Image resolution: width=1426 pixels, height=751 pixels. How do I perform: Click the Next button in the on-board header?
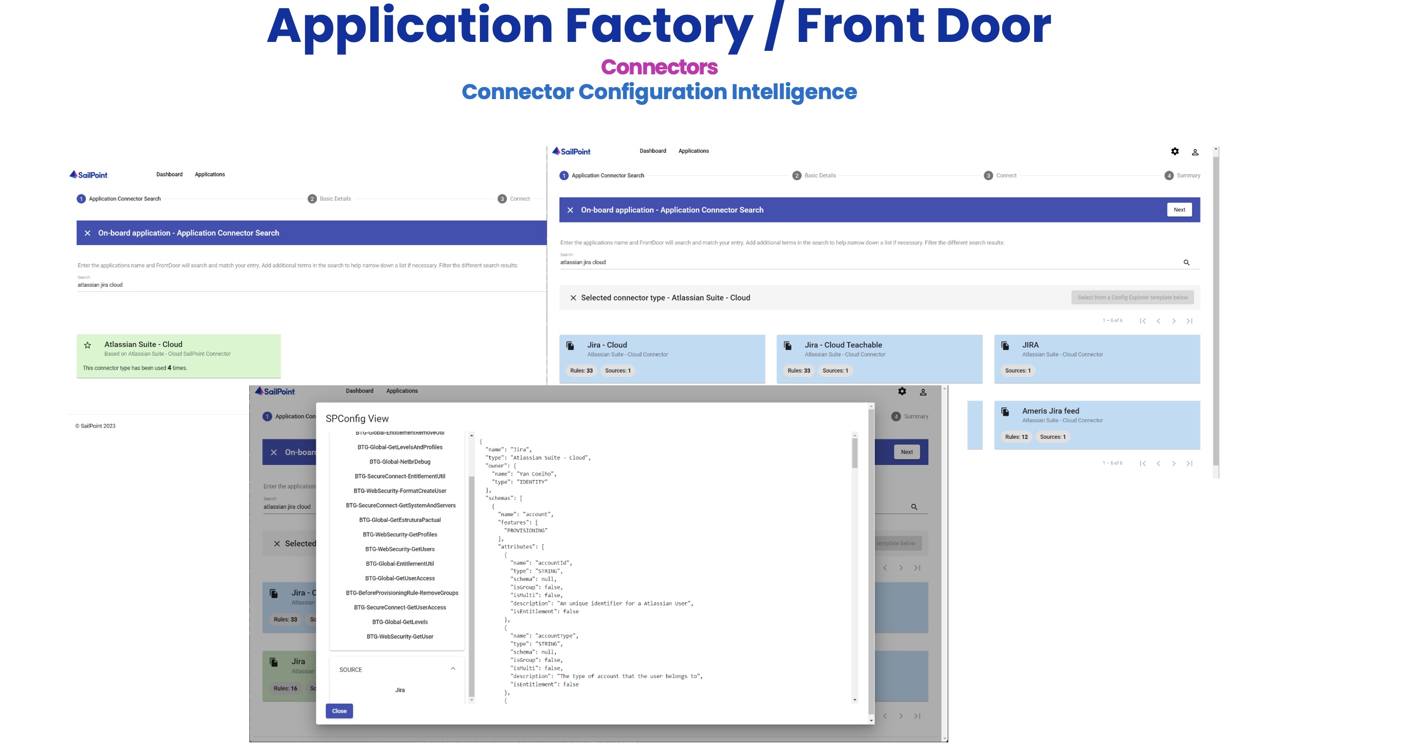coord(1179,210)
